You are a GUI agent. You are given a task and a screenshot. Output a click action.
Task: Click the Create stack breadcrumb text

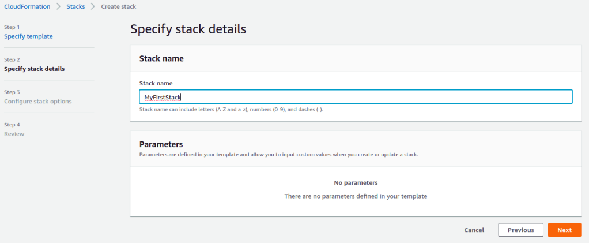tap(119, 6)
